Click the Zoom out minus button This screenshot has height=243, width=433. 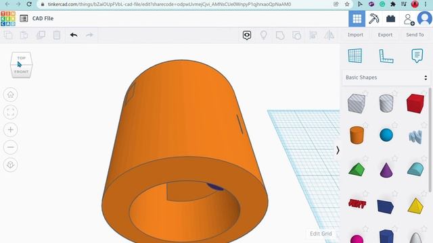[x=11, y=147]
